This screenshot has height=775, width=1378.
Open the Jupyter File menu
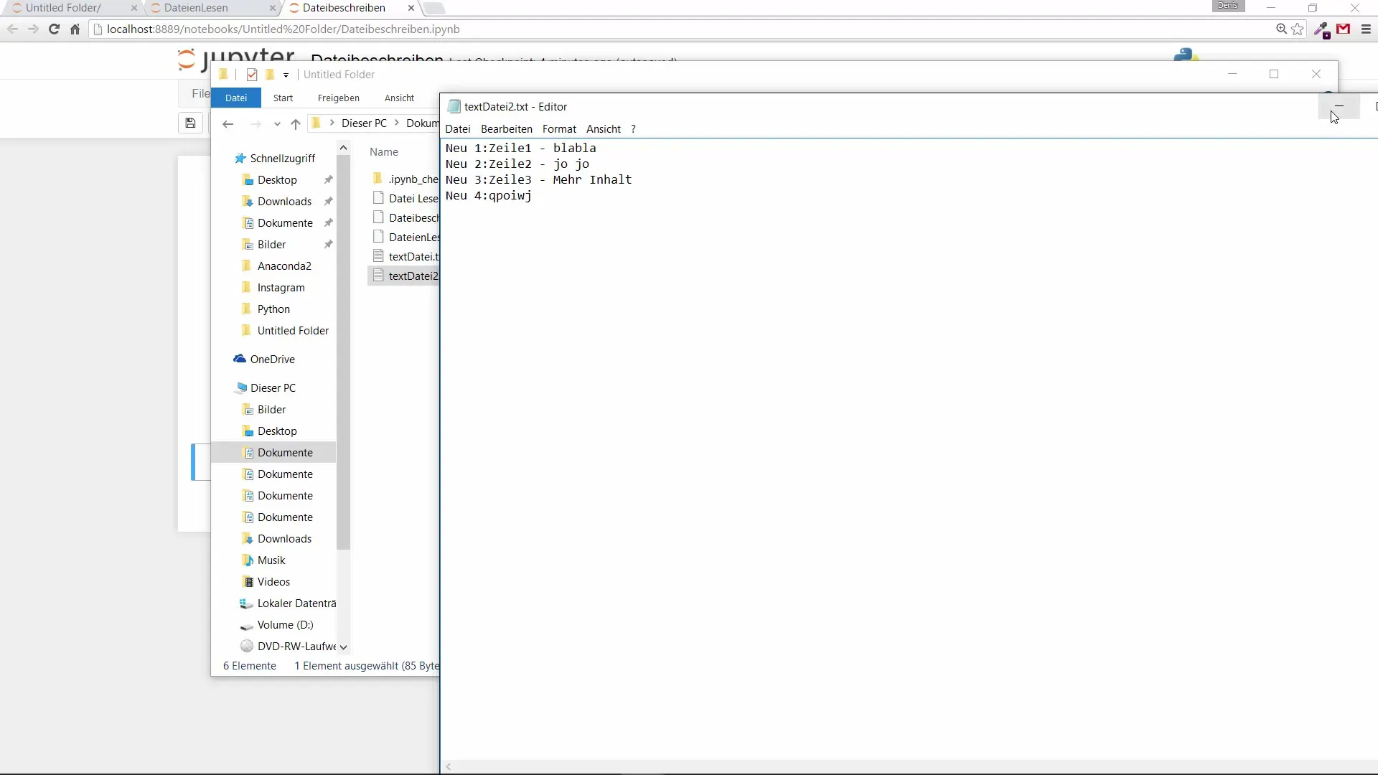[200, 94]
